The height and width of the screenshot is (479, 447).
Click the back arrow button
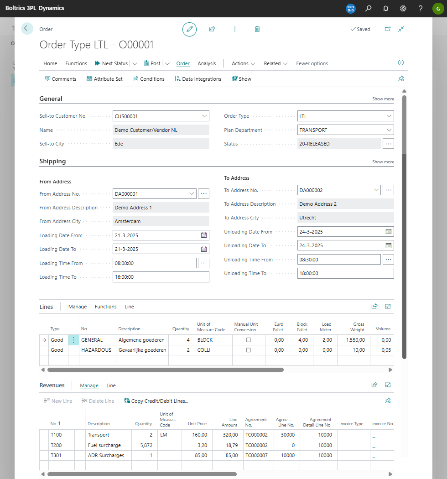pyautogui.click(x=27, y=28)
